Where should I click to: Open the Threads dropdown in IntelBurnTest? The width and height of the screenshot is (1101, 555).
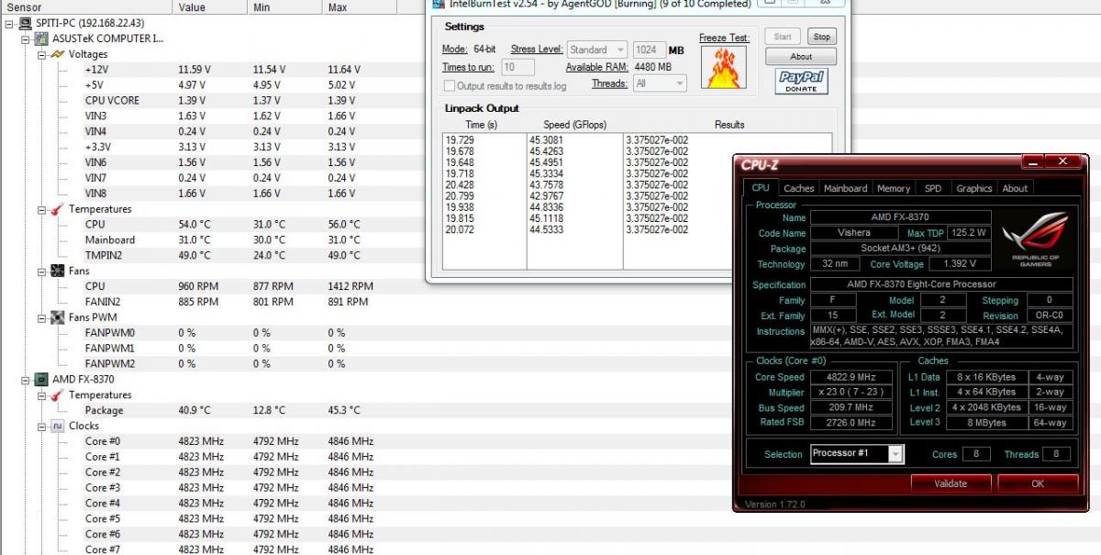point(659,83)
